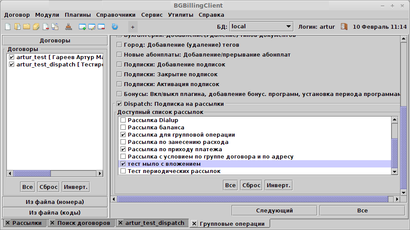Expand the Из файла (номера) section
Viewport: 410px width, 230px height.
(x=55, y=202)
